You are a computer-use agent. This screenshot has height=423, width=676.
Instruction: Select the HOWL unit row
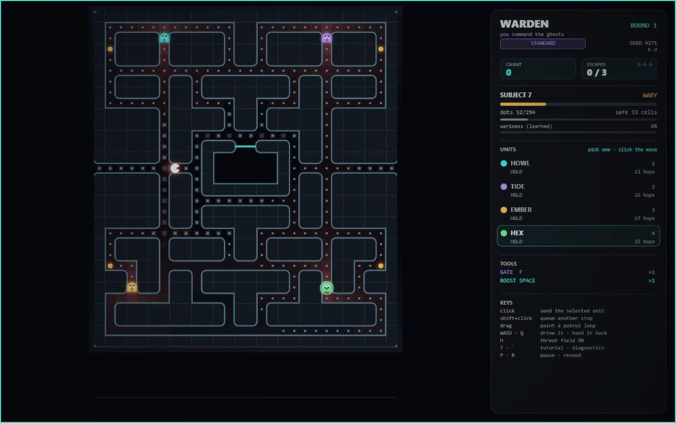click(x=578, y=167)
